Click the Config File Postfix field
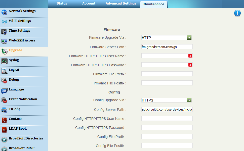This screenshot has width=244, height=151. pyautogui.click(x=167, y=145)
